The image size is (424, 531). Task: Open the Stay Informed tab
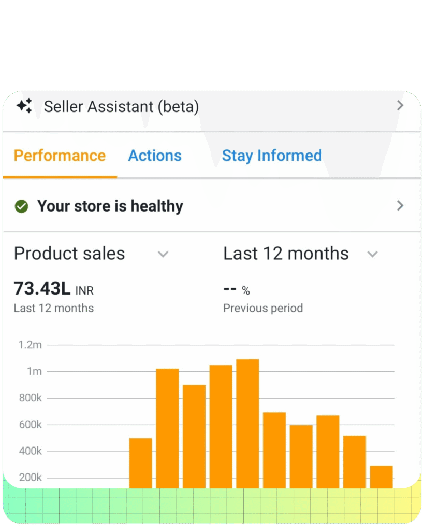tap(272, 156)
